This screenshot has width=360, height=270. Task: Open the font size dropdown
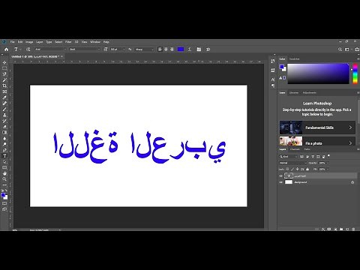pos(117,49)
